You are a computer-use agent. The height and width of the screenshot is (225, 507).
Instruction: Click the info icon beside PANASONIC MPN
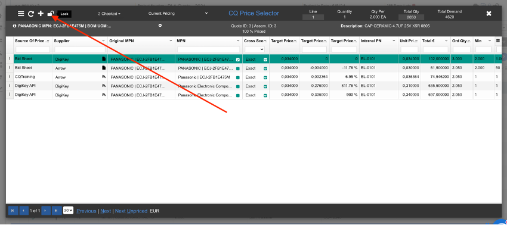pyautogui.click(x=14, y=26)
